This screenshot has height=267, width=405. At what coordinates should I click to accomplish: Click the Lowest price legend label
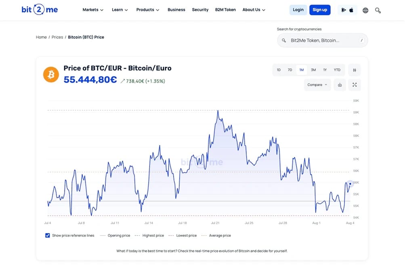pyautogui.click(x=187, y=235)
